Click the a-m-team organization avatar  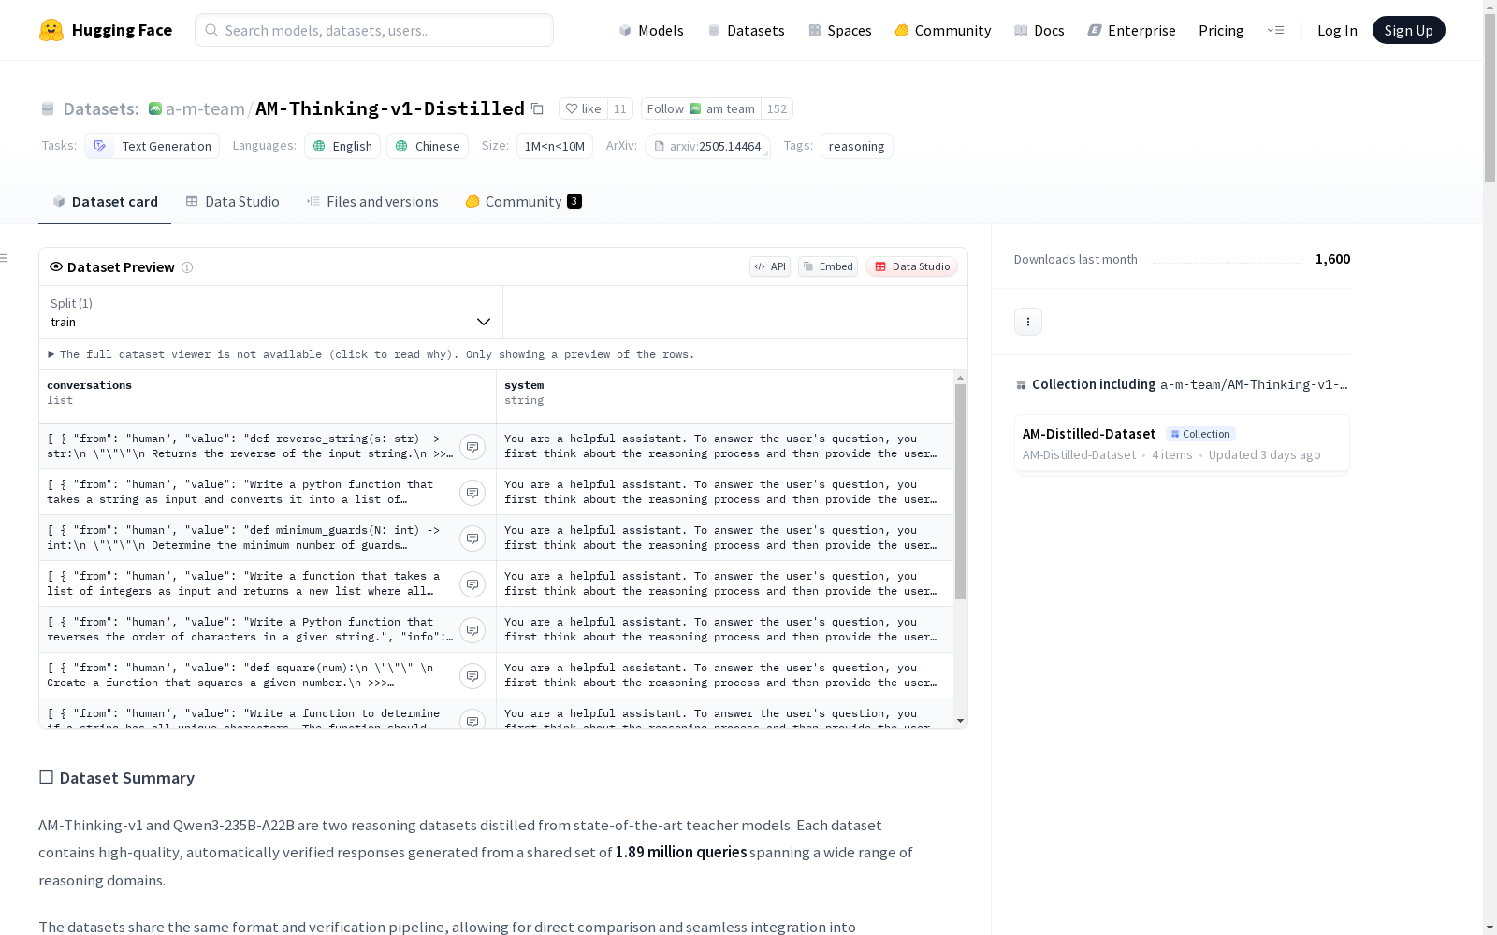coord(155,108)
